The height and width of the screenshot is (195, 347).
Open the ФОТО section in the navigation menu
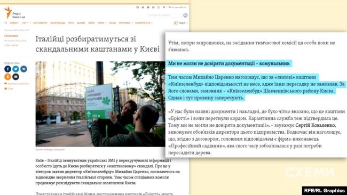71,23
